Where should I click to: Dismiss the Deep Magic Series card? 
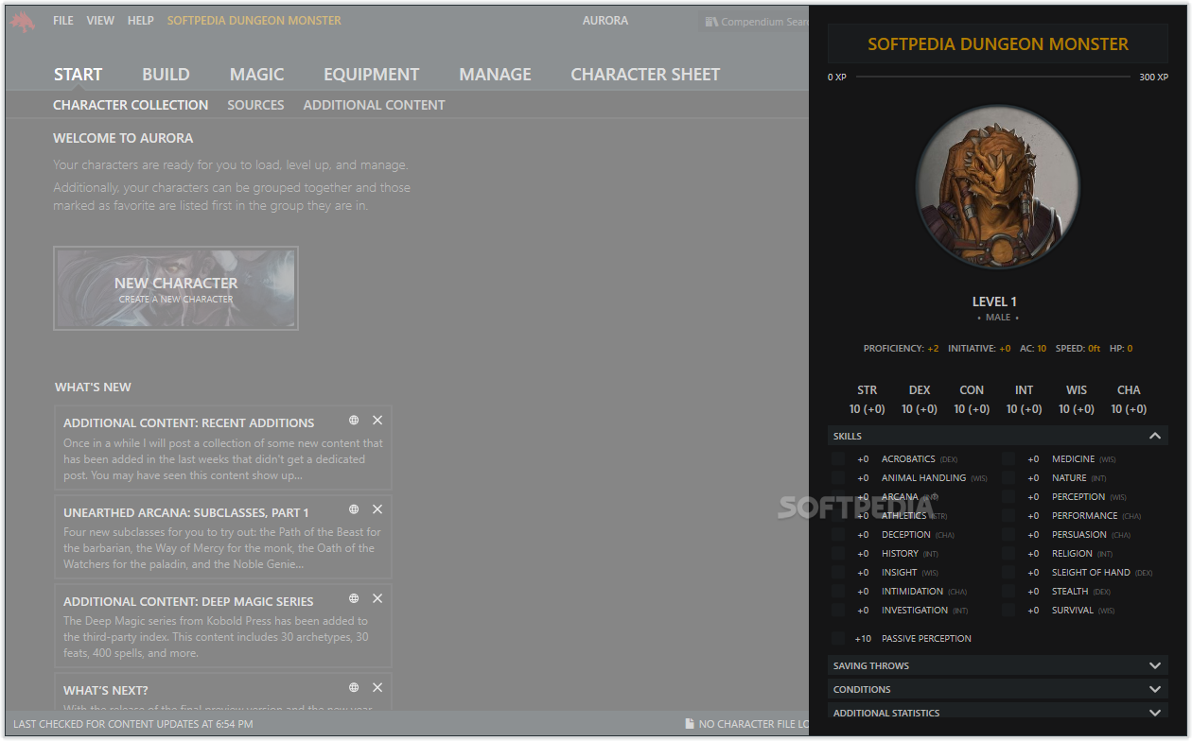tap(377, 598)
